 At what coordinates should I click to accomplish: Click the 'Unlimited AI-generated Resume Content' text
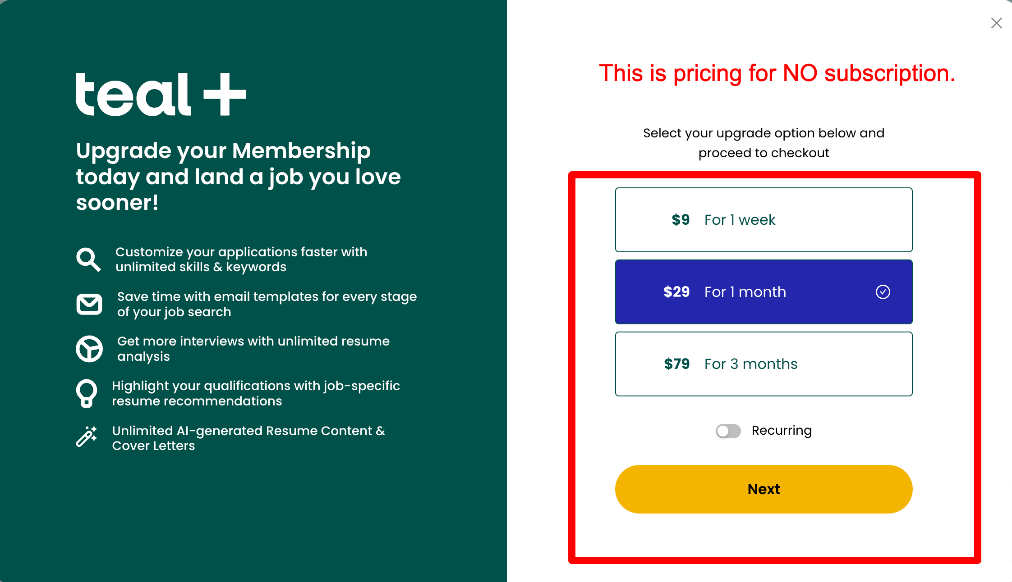tap(248, 438)
